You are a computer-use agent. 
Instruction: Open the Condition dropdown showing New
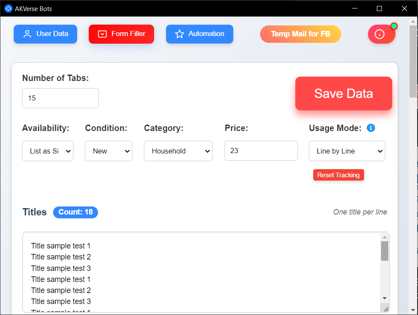109,151
